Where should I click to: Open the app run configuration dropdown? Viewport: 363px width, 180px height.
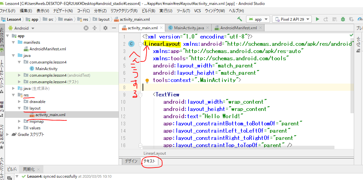coord(258,19)
